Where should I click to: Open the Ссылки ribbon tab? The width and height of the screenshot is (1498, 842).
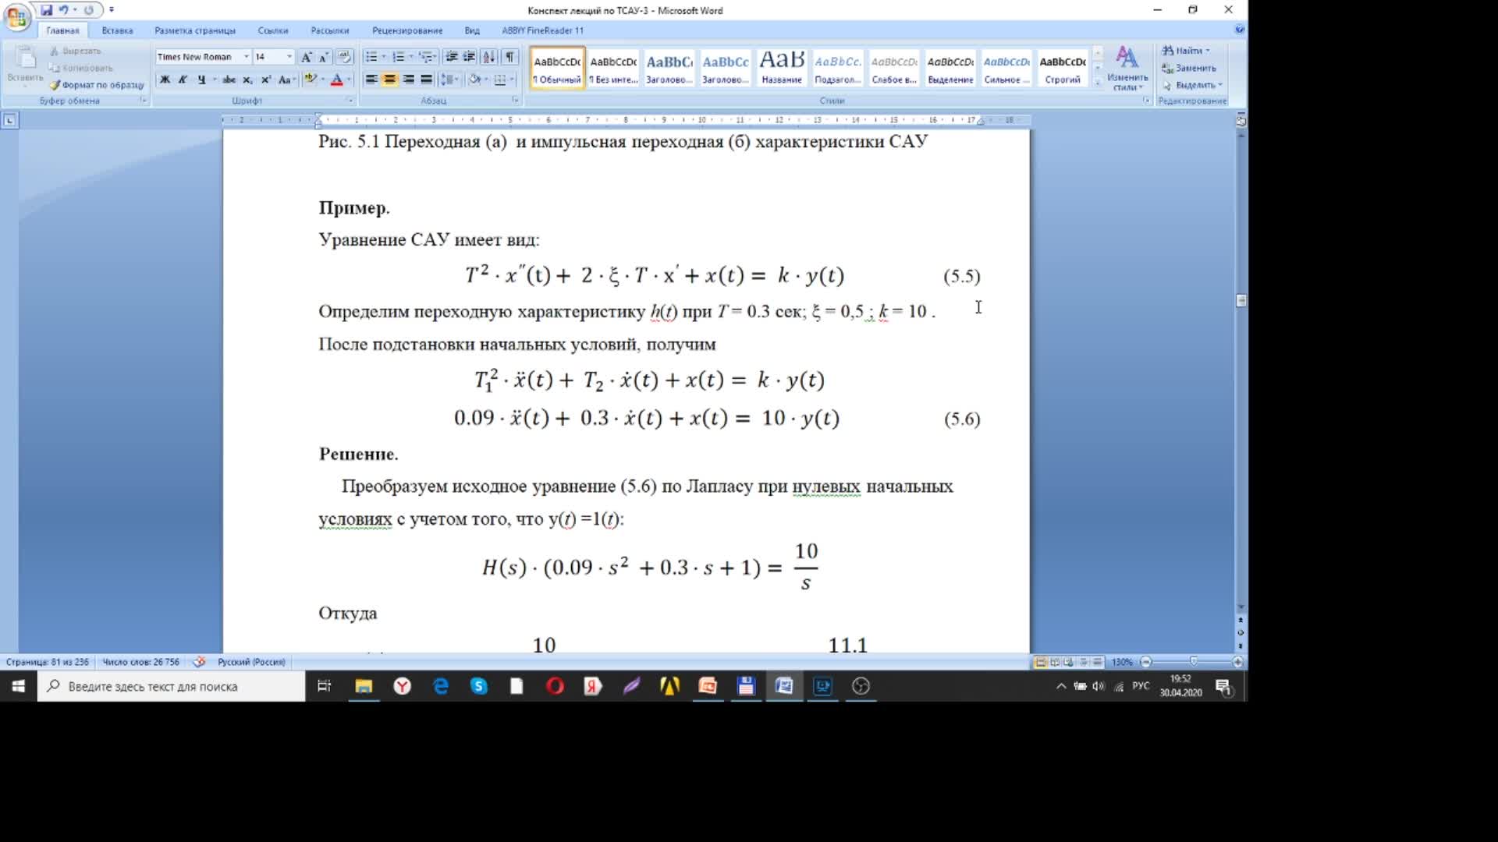pyautogui.click(x=273, y=30)
